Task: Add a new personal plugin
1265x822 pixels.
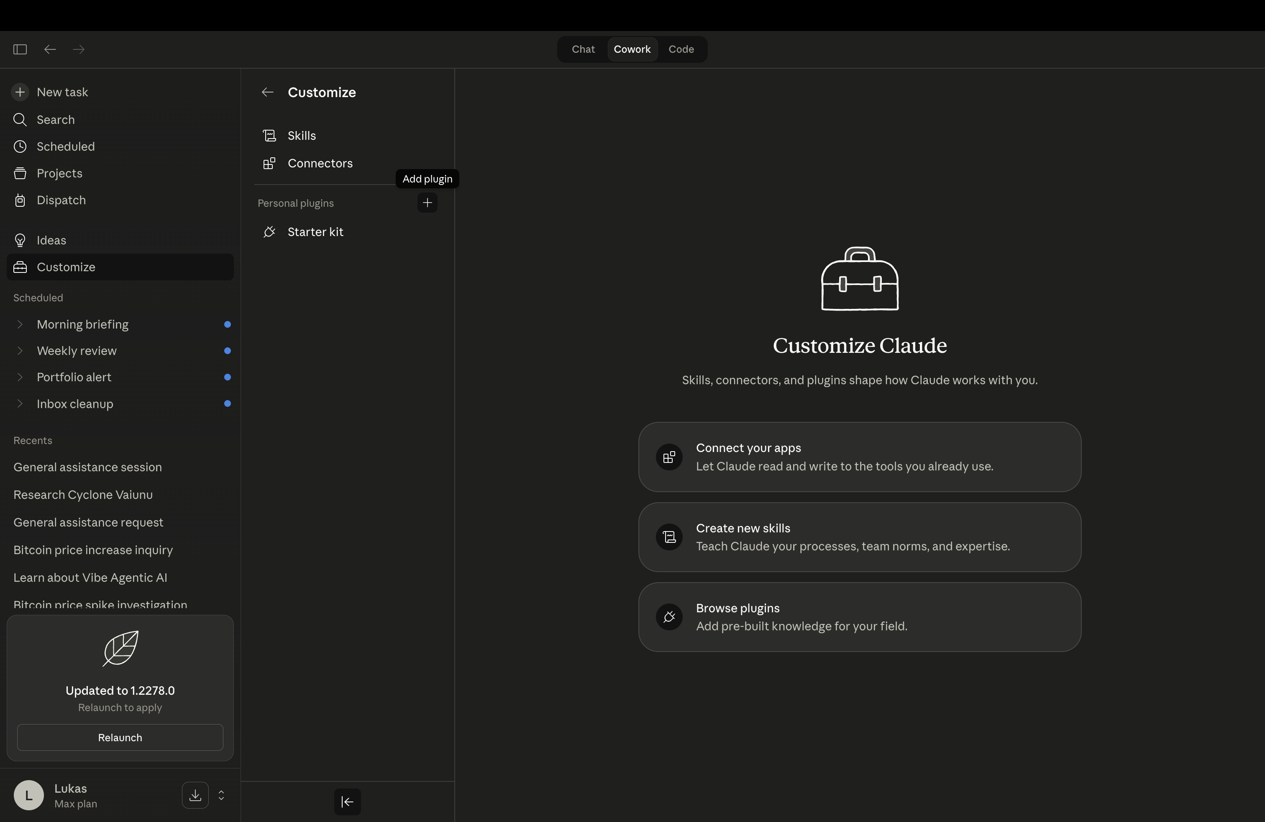Action: [x=428, y=203]
